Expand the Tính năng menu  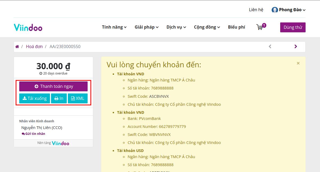tap(114, 27)
